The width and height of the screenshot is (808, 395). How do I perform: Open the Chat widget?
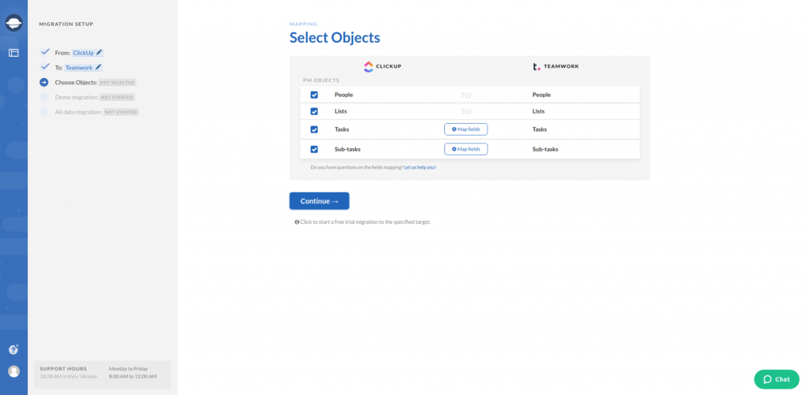[776, 379]
